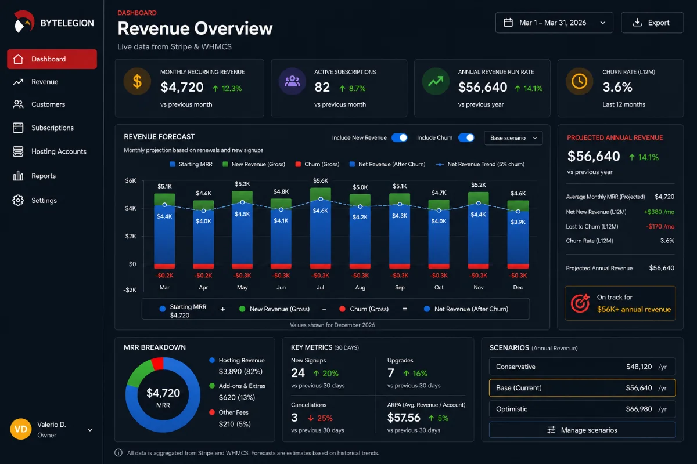
Task: Click the On track for $56K+ banner
Action: pyautogui.click(x=620, y=303)
